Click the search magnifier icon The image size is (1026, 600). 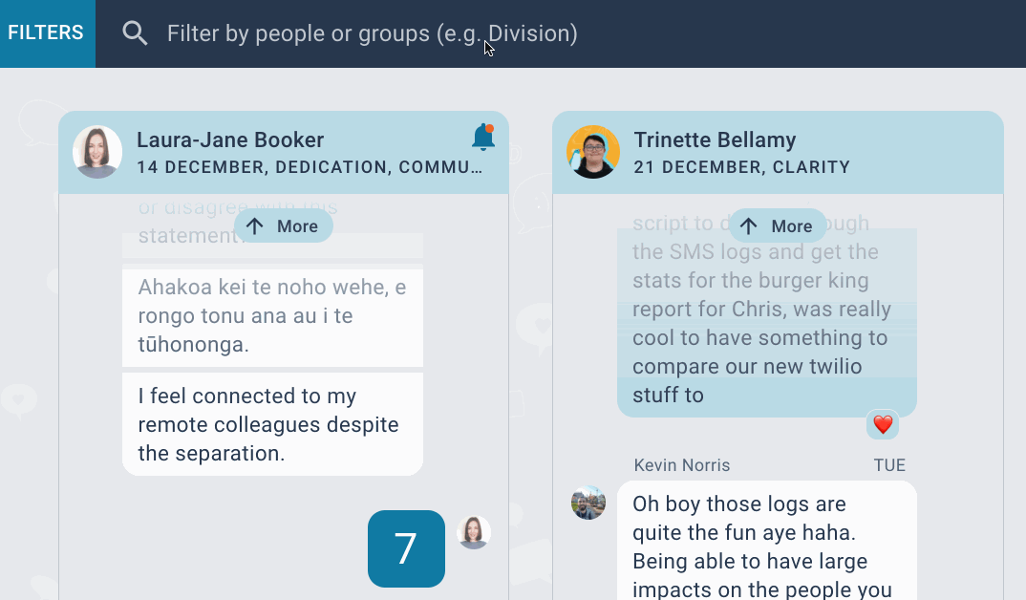tap(135, 33)
